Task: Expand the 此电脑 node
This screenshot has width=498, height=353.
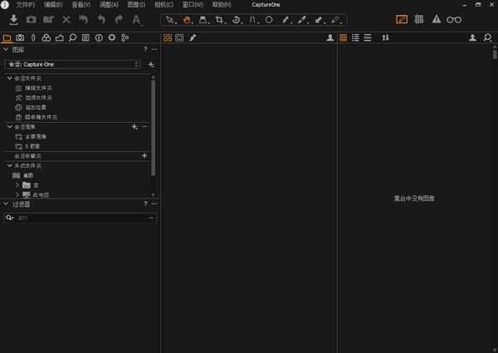Action: [17, 194]
